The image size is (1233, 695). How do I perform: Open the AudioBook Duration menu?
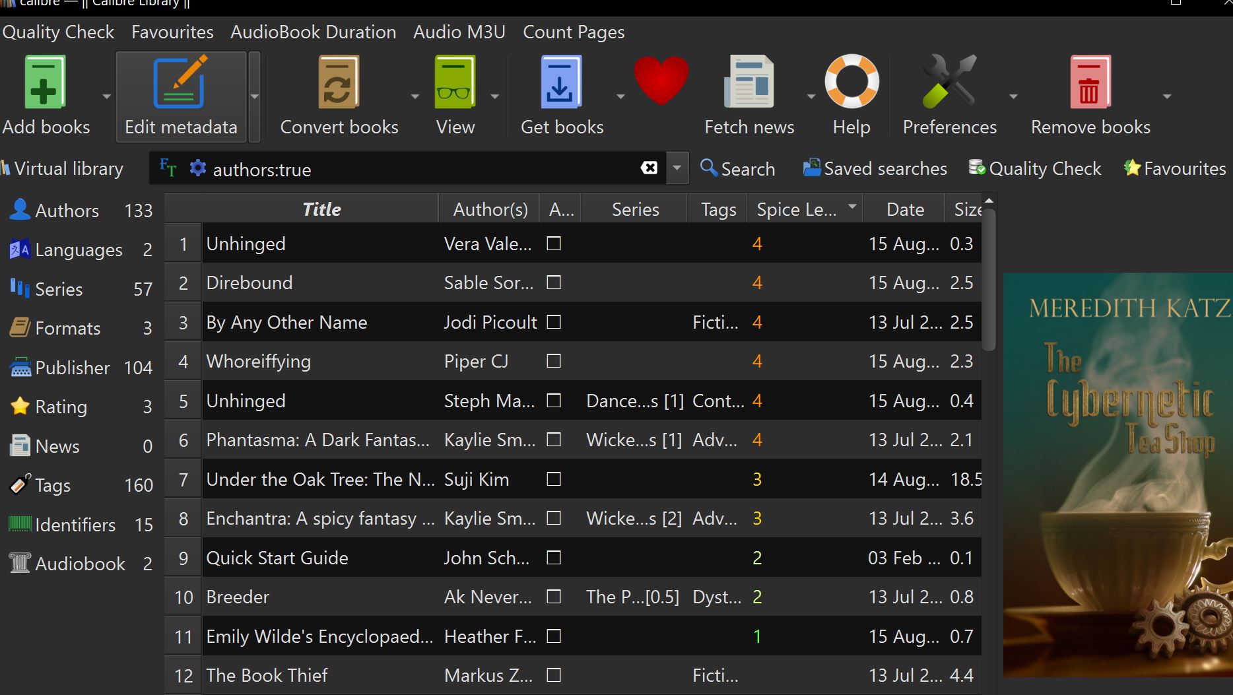pyautogui.click(x=313, y=32)
